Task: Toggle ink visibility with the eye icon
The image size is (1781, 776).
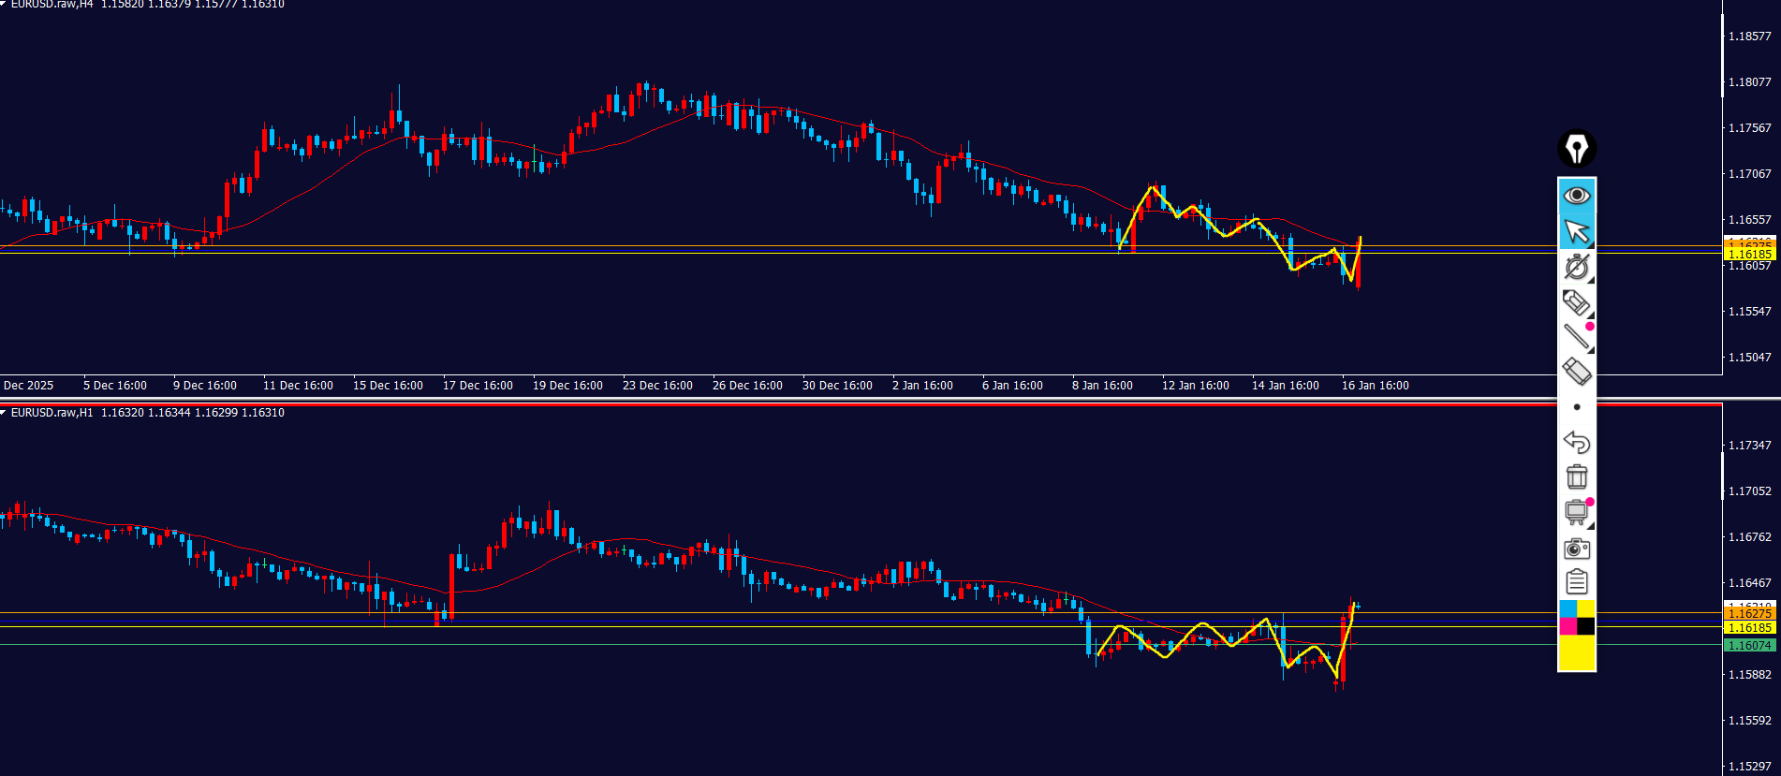Action: [x=1577, y=196]
